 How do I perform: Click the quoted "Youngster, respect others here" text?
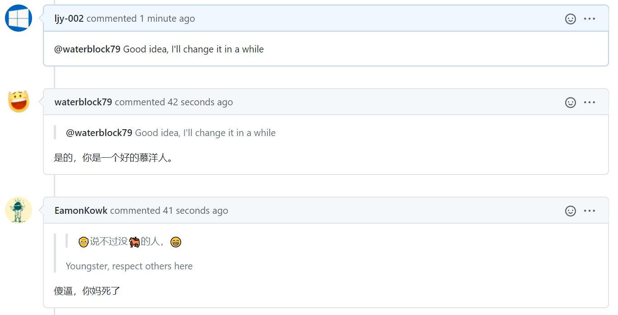coord(129,266)
